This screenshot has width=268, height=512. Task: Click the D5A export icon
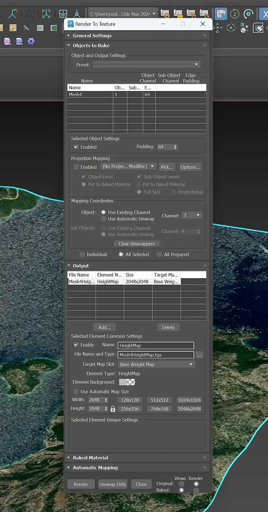7,42
